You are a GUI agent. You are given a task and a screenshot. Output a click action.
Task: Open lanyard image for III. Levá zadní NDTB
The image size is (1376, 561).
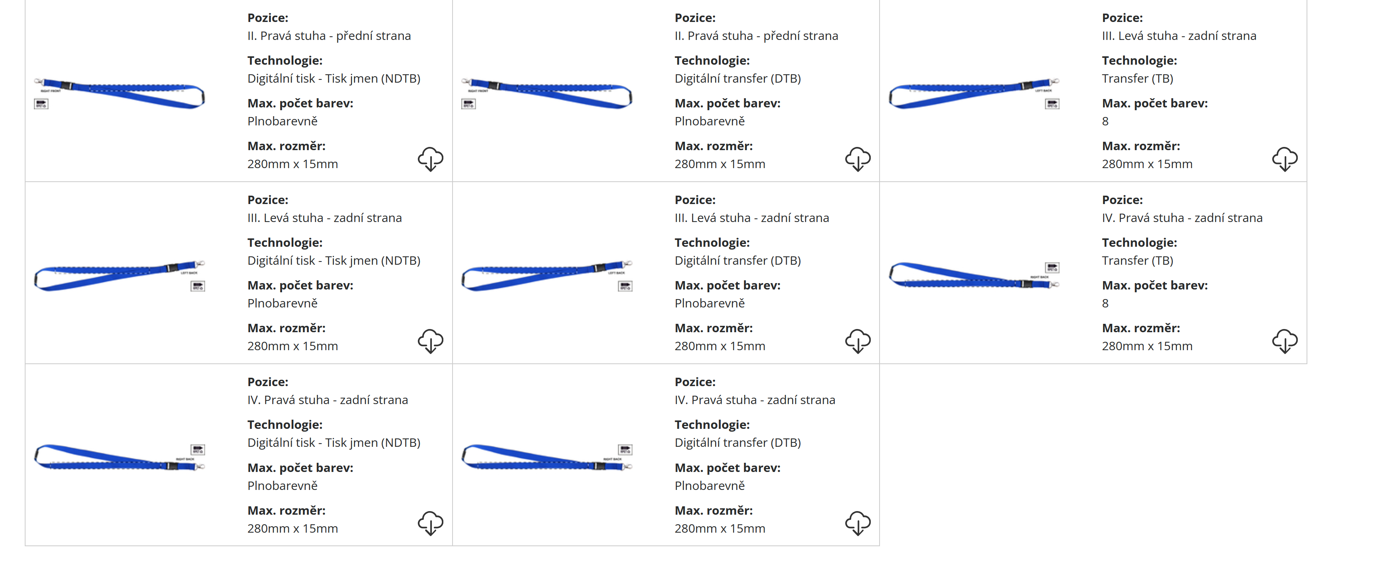(119, 276)
